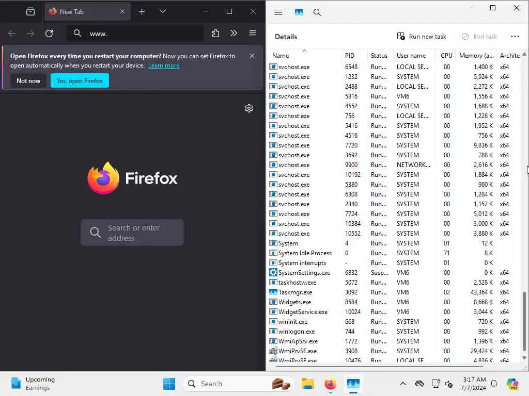Viewport: 529px width, 396px height.
Task: Open Firefox View recent browsing icon
Action: click(30, 12)
